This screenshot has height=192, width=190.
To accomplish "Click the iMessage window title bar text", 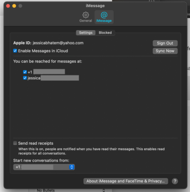I will tap(95, 6).
